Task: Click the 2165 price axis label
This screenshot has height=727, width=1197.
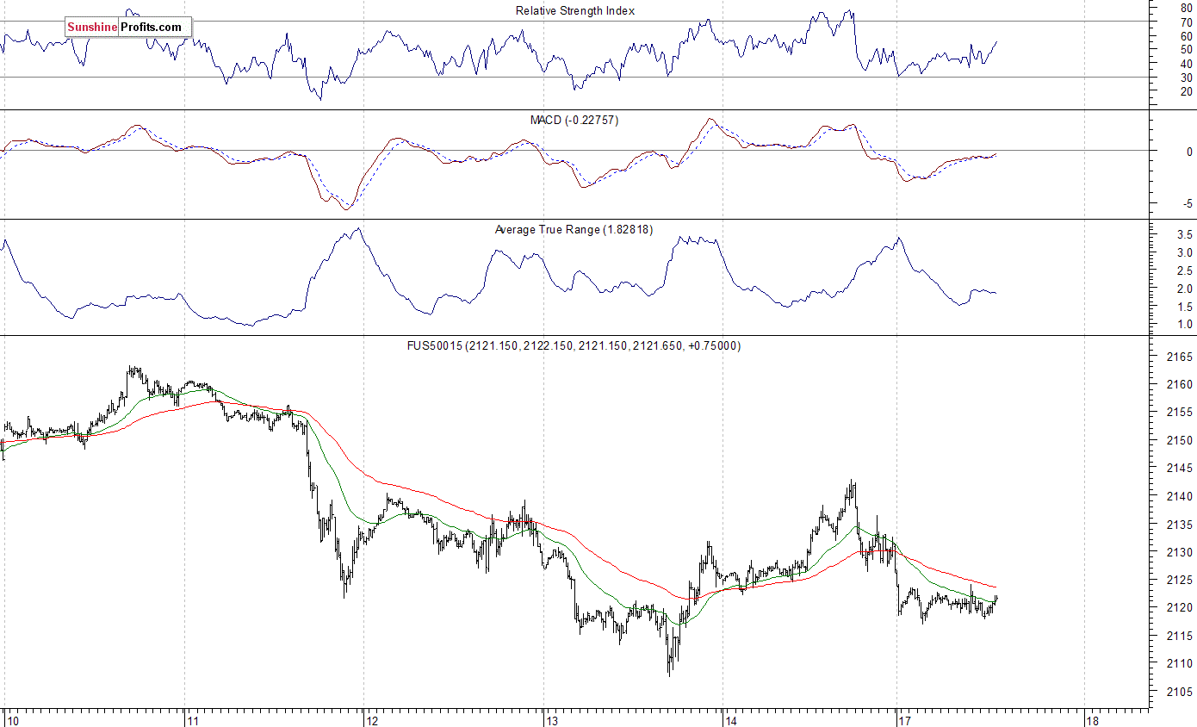Action: 1179,357
